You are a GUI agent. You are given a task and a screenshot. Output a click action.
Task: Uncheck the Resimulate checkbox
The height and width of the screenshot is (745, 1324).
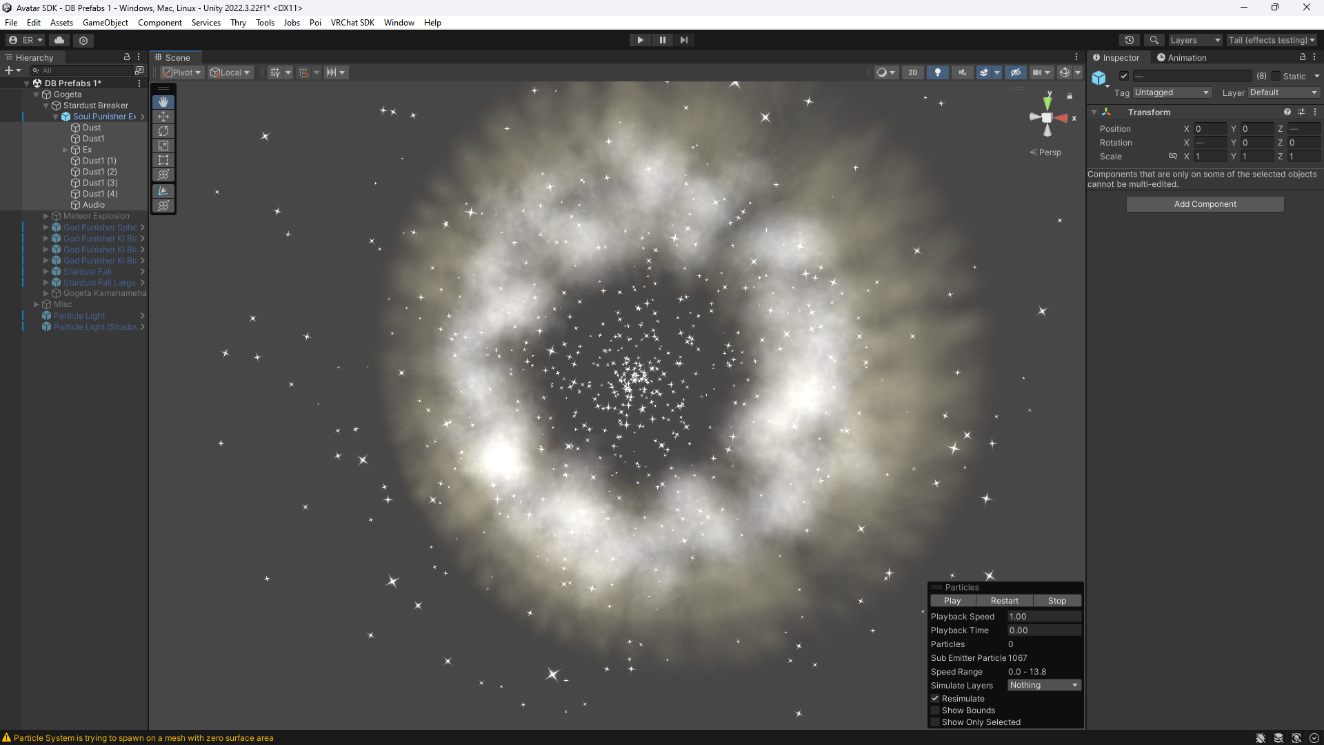[x=936, y=699]
